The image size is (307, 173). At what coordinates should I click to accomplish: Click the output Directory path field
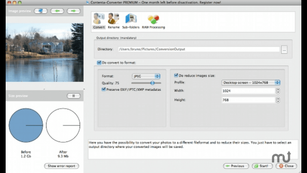tap(199, 49)
